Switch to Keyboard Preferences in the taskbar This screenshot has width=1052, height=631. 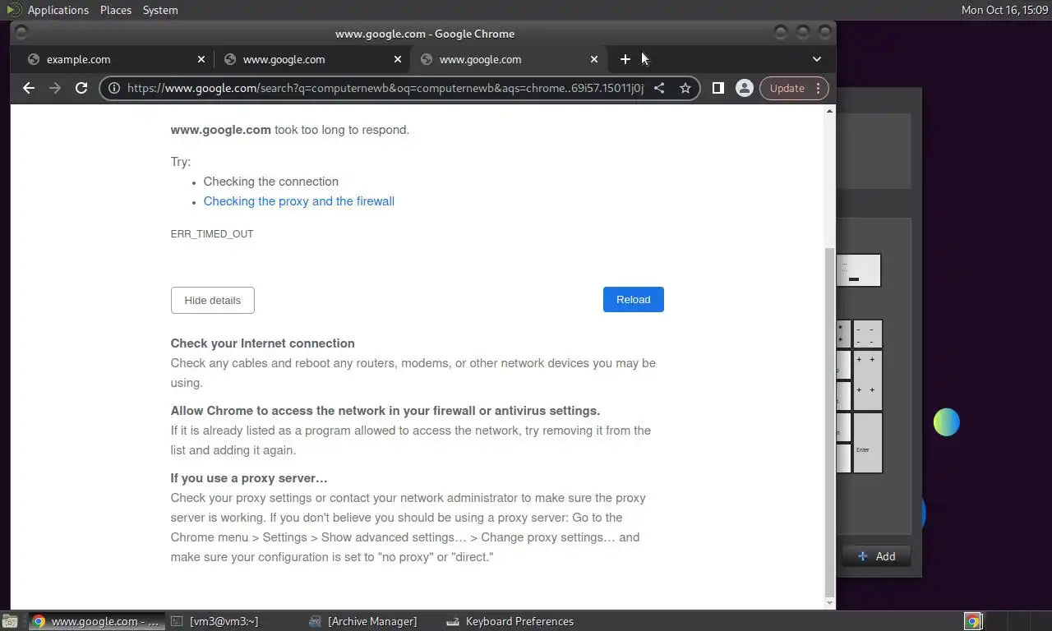pyautogui.click(x=510, y=621)
